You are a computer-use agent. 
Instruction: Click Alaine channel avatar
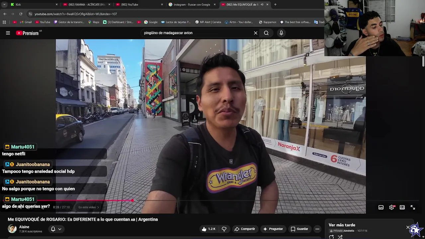point(12,229)
